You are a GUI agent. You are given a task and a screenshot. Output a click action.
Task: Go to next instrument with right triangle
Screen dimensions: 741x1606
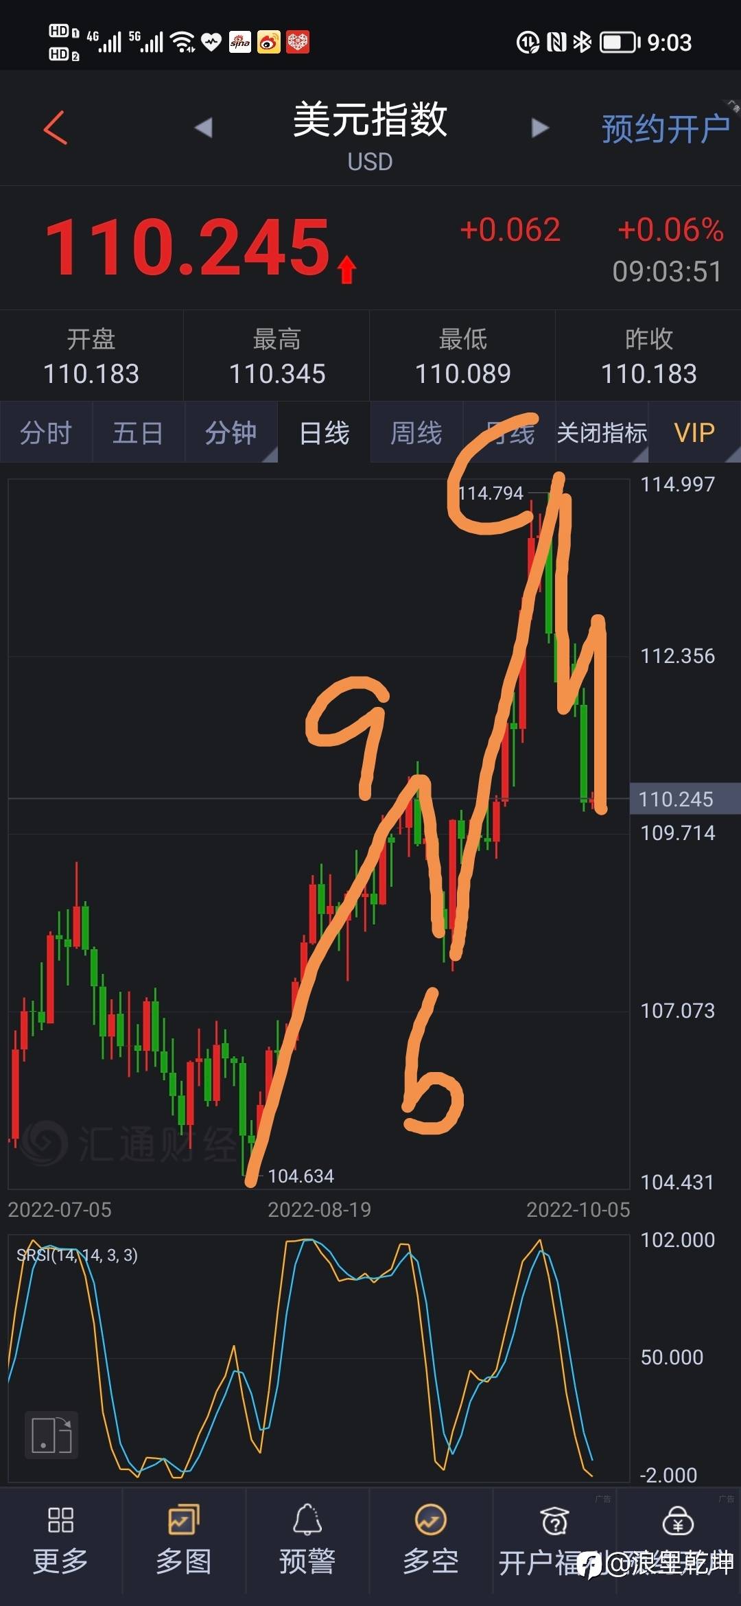pos(541,128)
